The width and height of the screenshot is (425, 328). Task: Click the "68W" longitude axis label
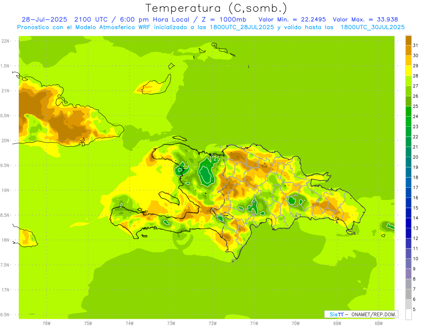pos(379,323)
